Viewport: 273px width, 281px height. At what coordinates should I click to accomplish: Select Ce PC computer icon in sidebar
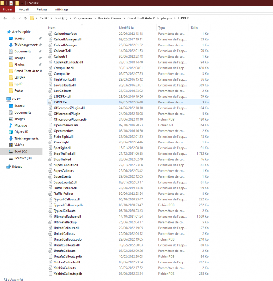[9, 99]
